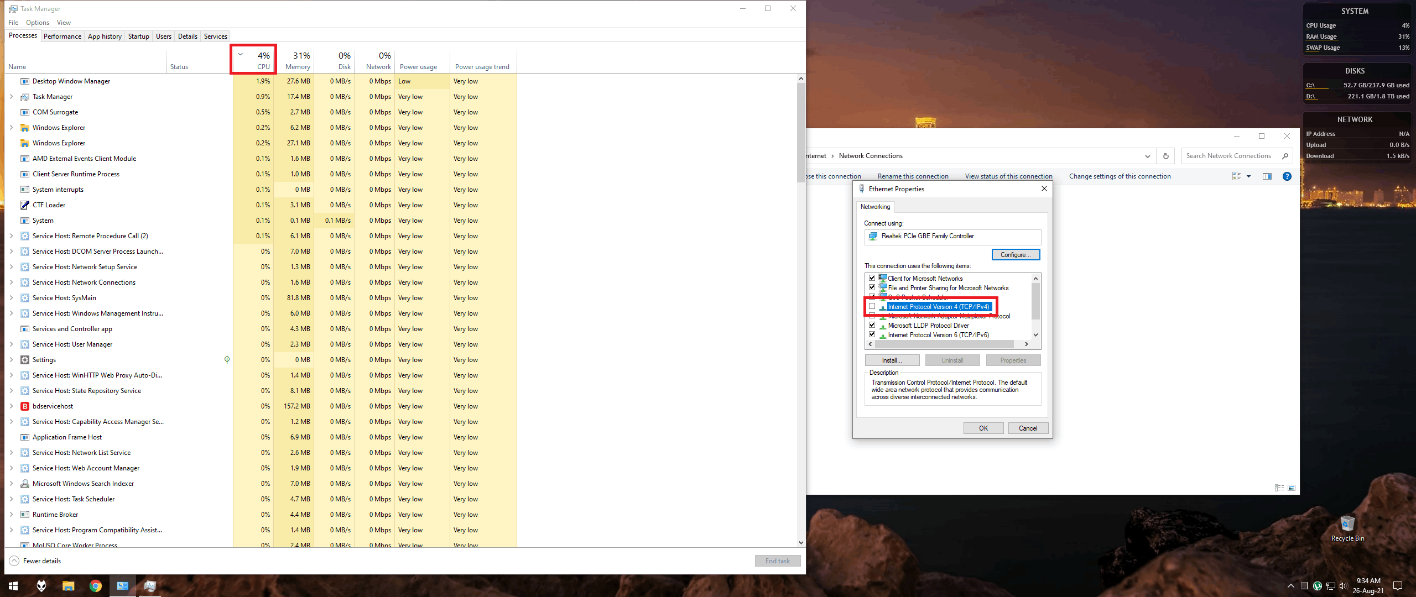Click the bdservicehost red B icon
Image resolution: width=1416 pixels, height=597 pixels.
tap(24, 406)
